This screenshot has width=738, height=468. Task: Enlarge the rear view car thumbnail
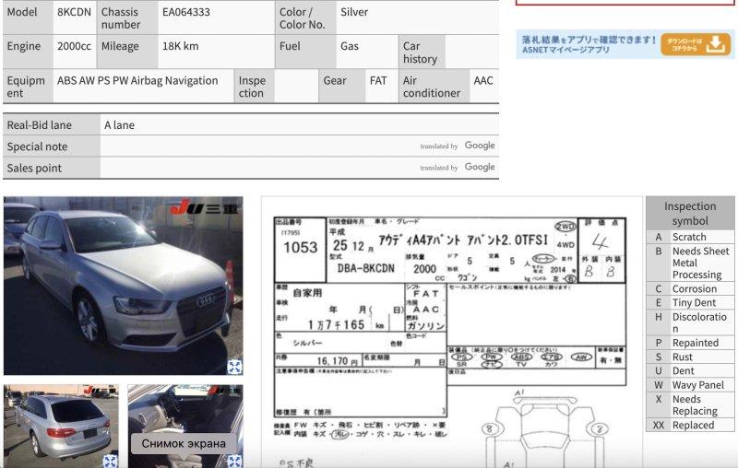[x=110, y=460]
